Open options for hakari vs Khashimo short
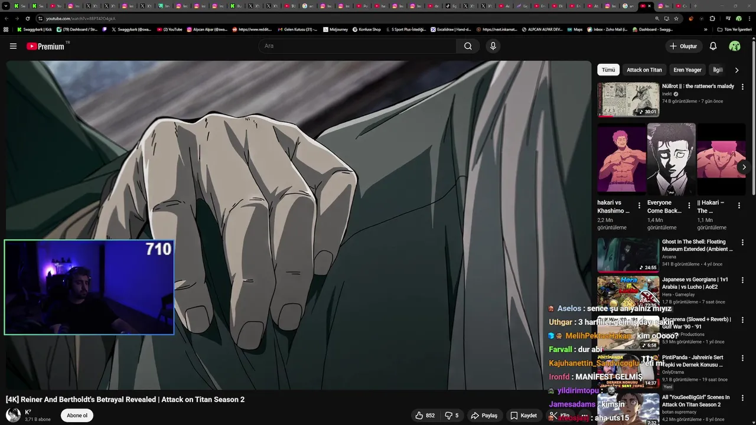This screenshot has height=425, width=756. 639,205
